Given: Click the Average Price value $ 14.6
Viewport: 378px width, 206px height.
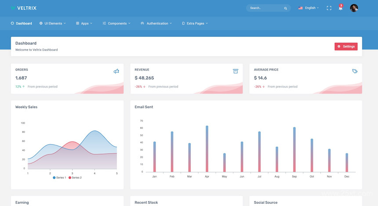Looking at the screenshot, I should [x=260, y=78].
